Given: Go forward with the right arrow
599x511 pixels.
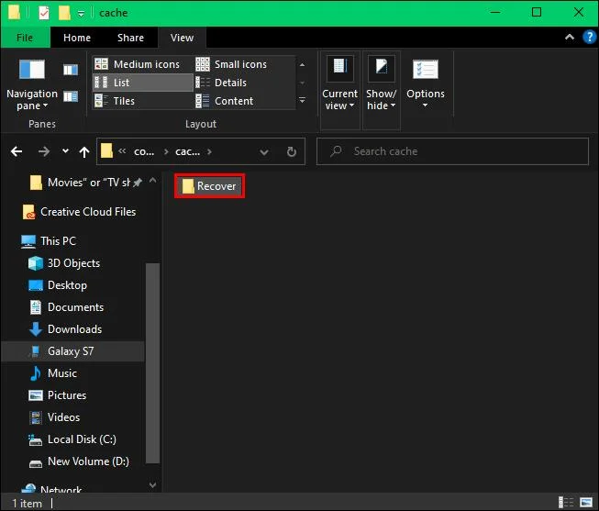Looking at the screenshot, I should point(44,151).
